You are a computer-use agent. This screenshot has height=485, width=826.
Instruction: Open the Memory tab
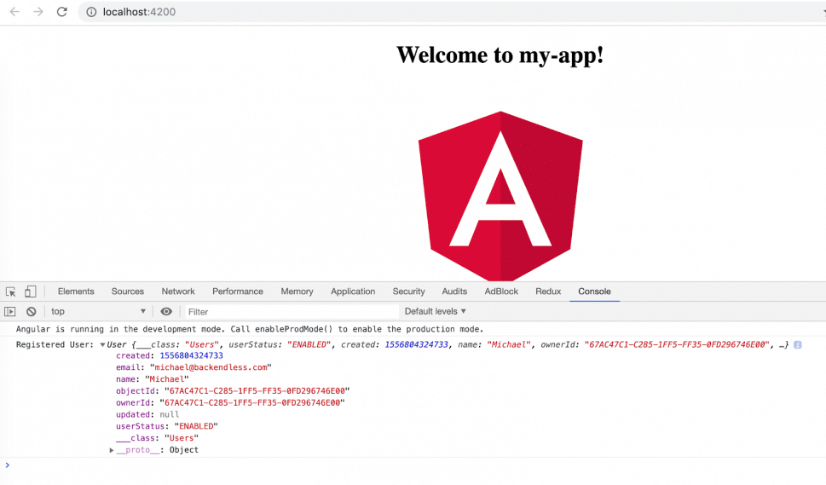point(297,292)
